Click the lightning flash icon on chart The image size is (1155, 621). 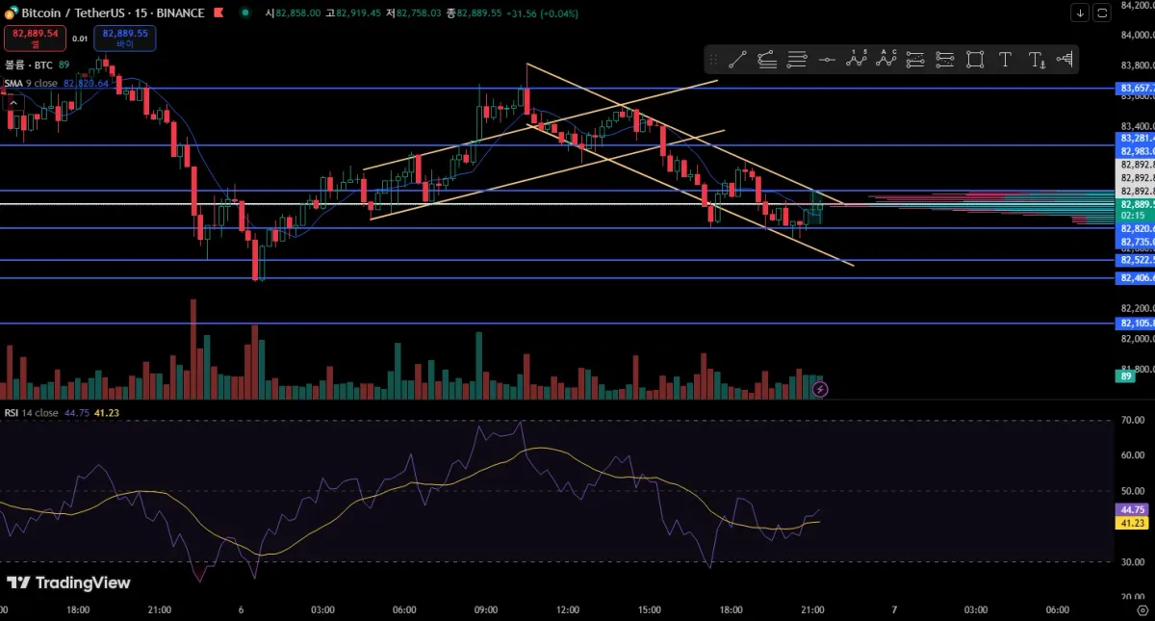point(820,390)
